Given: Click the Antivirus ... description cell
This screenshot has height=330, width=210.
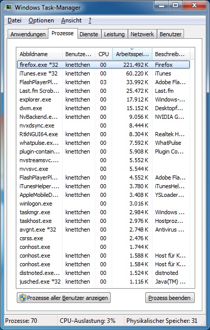Looking at the screenshot, I should [x=170, y=230].
